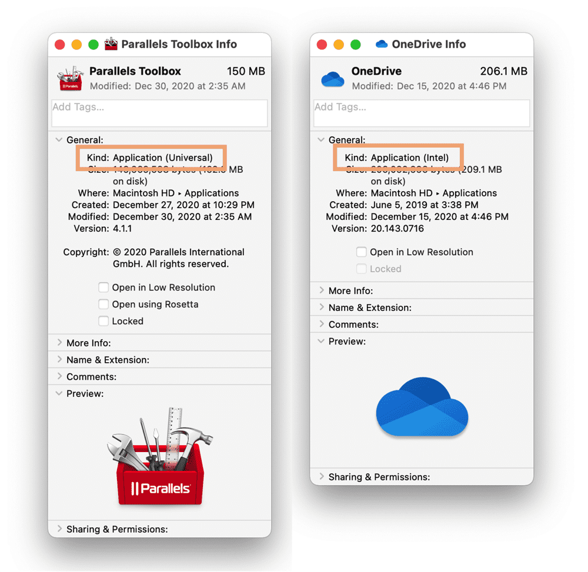The width and height of the screenshot is (588, 572).
Task: Minimize the Parallels Toolbox Info window
Action: click(x=76, y=45)
